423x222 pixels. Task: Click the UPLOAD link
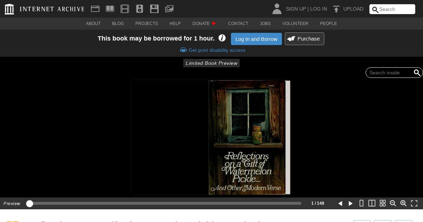click(x=353, y=9)
